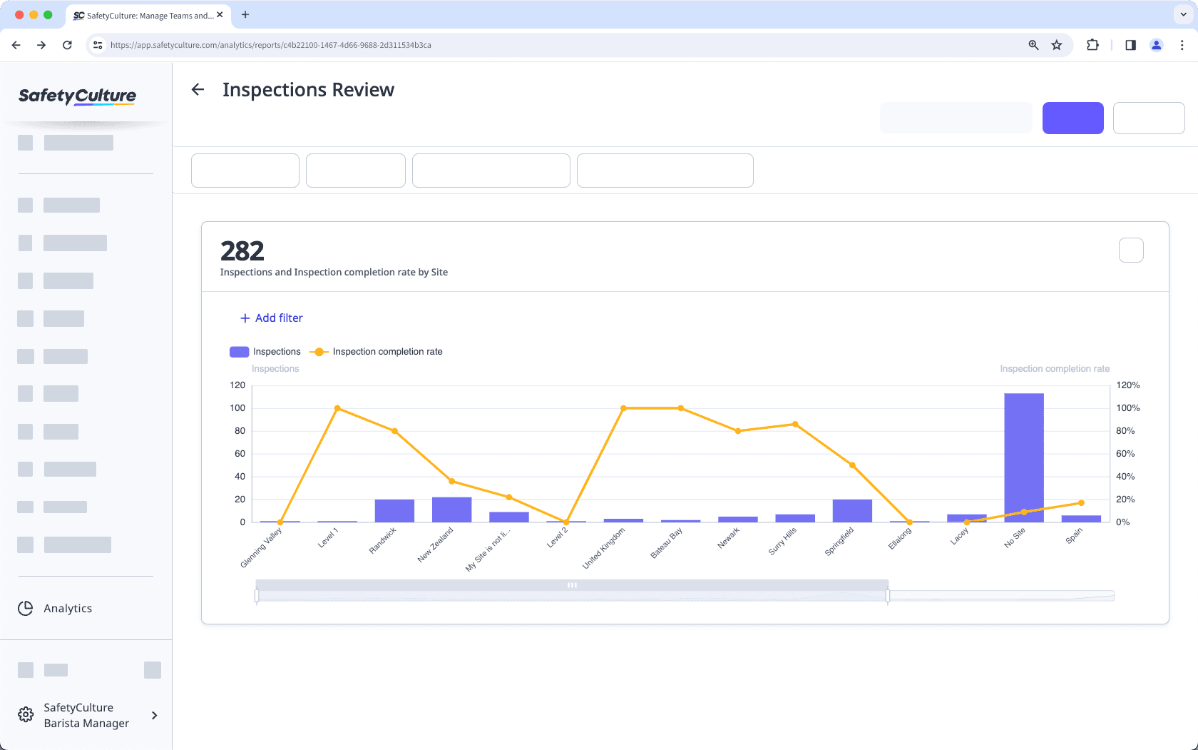
Task: Click the zoom magnifier icon in the address bar
Action: [1033, 45]
